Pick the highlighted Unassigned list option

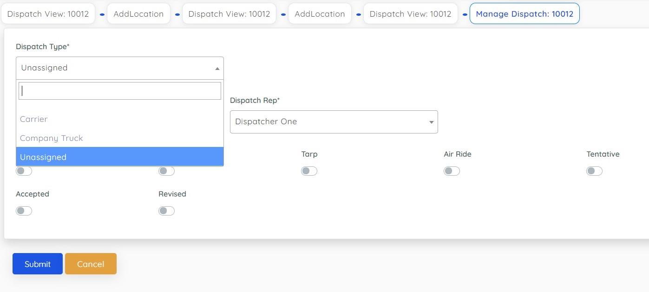(43, 157)
